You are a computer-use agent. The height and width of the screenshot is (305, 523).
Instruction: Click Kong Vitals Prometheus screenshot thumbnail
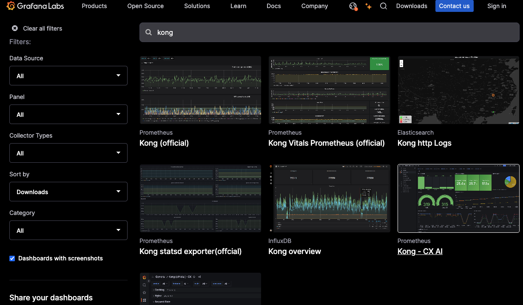[x=329, y=90]
